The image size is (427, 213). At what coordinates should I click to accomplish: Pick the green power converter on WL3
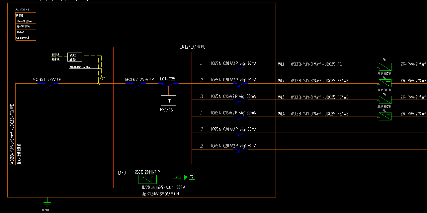385,100
